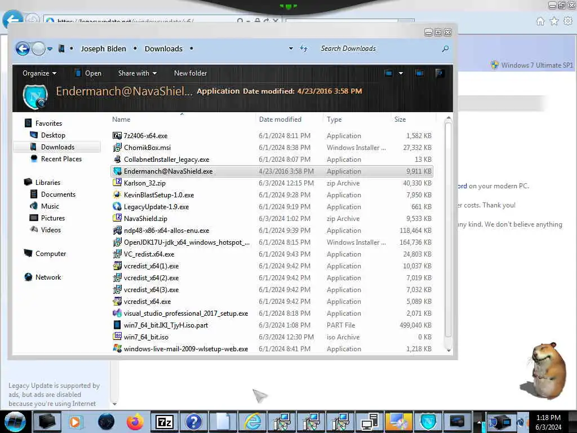Open the Start menu orb
This screenshot has height=433, width=577.
(x=15, y=422)
